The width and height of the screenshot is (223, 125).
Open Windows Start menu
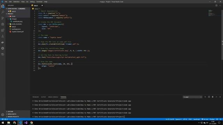(3, 123)
